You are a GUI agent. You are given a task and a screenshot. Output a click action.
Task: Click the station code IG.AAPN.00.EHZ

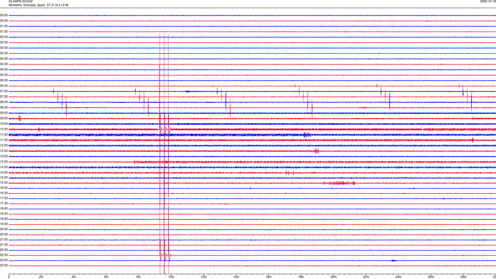[x=21, y=2]
